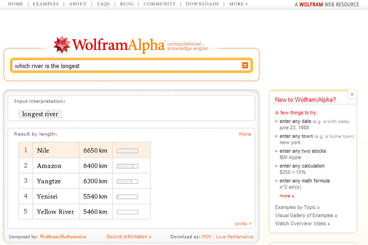Screen dimensions: 368x245
Task: Close the 'New to Wolfram|Alpha?' panel
Action: pos(352,94)
